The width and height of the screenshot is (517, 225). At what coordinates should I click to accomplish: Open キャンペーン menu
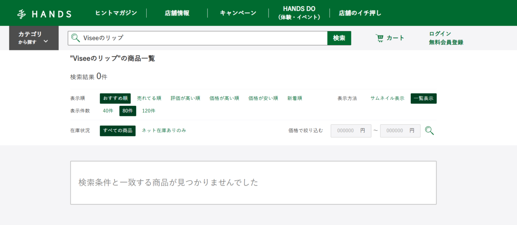coord(238,13)
